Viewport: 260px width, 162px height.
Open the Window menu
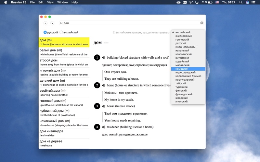pyautogui.click(x=62, y=2)
